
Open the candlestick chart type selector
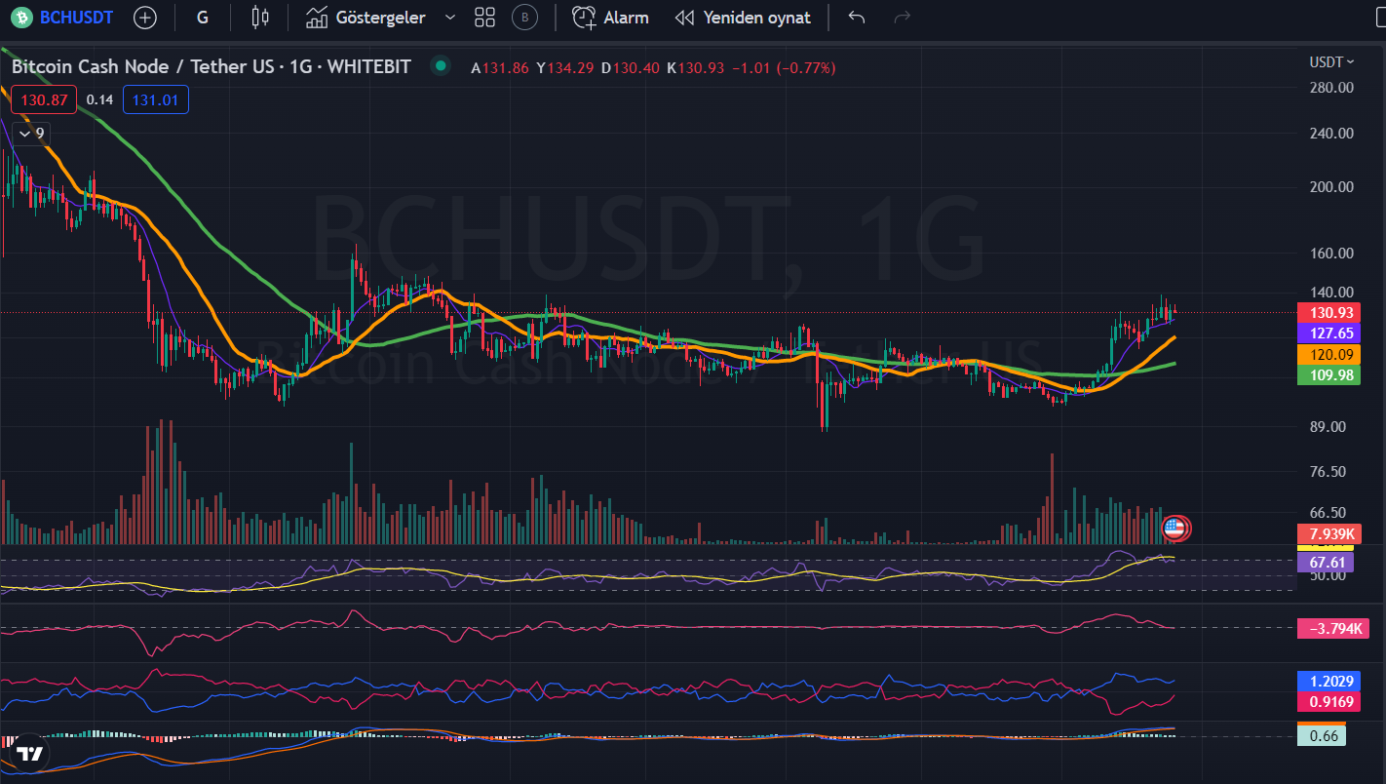(x=259, y=18)
